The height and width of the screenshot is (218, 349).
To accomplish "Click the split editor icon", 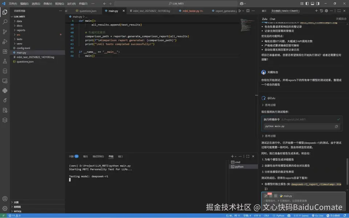I will pos(248,11).
